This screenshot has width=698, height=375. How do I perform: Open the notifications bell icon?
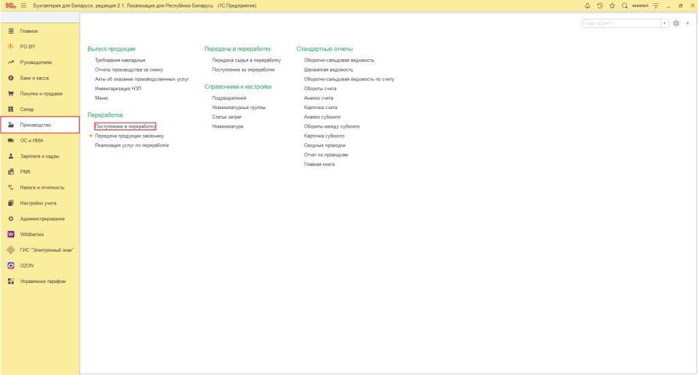point(588,5)
